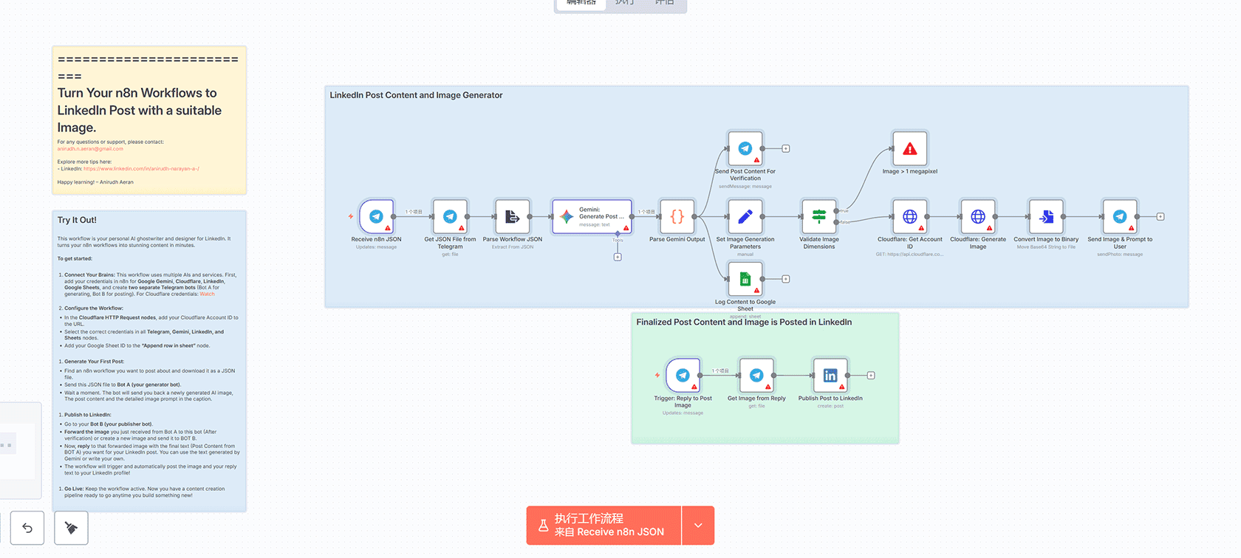The image size is (1241, 558).
Task: Switch to the 编辑器 editor tab
Action: pyautogui.click(x=581, y=3)
